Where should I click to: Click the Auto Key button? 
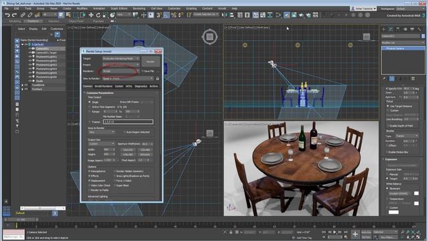click(366, 232)
